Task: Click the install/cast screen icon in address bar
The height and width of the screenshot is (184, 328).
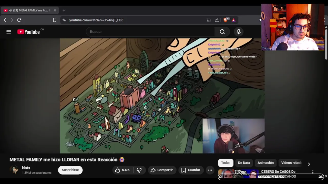Action: (209, 20)
